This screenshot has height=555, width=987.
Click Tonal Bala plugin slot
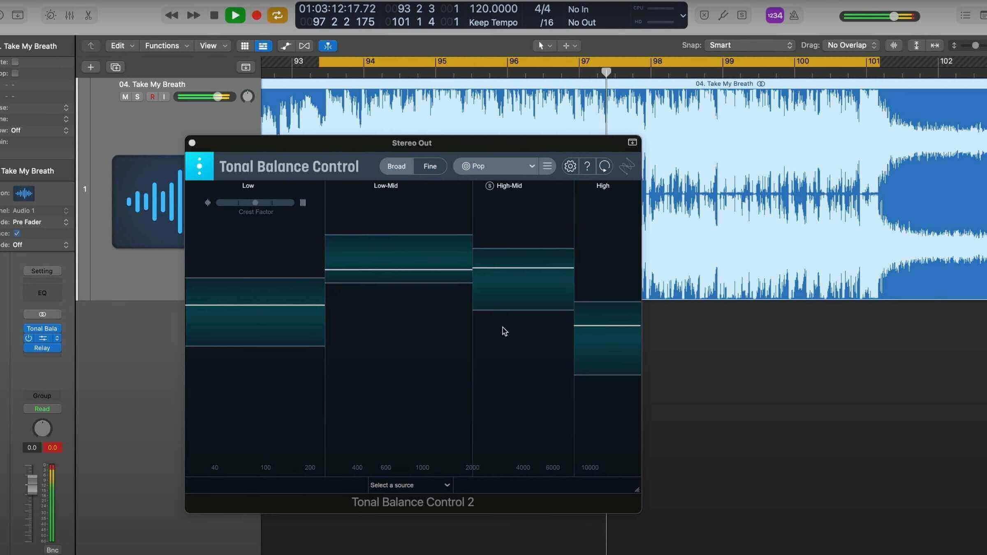[42, 328]
